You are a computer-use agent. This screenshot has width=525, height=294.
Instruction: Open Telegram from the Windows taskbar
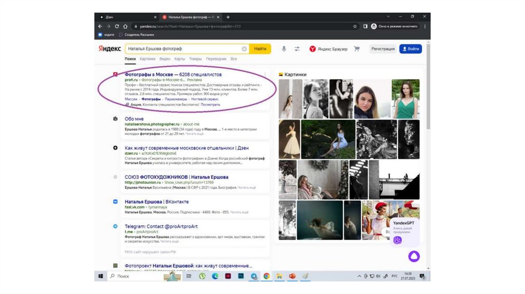[254, 276]
